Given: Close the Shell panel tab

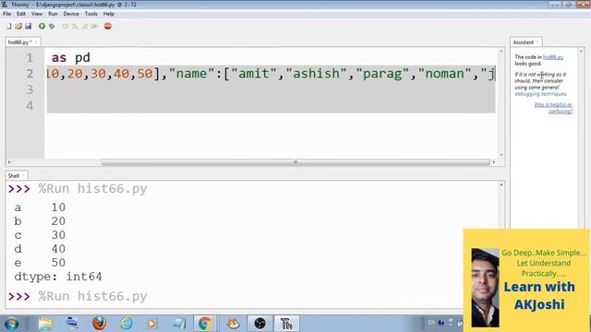Looking at the screenshot, I should pos(23,176).
